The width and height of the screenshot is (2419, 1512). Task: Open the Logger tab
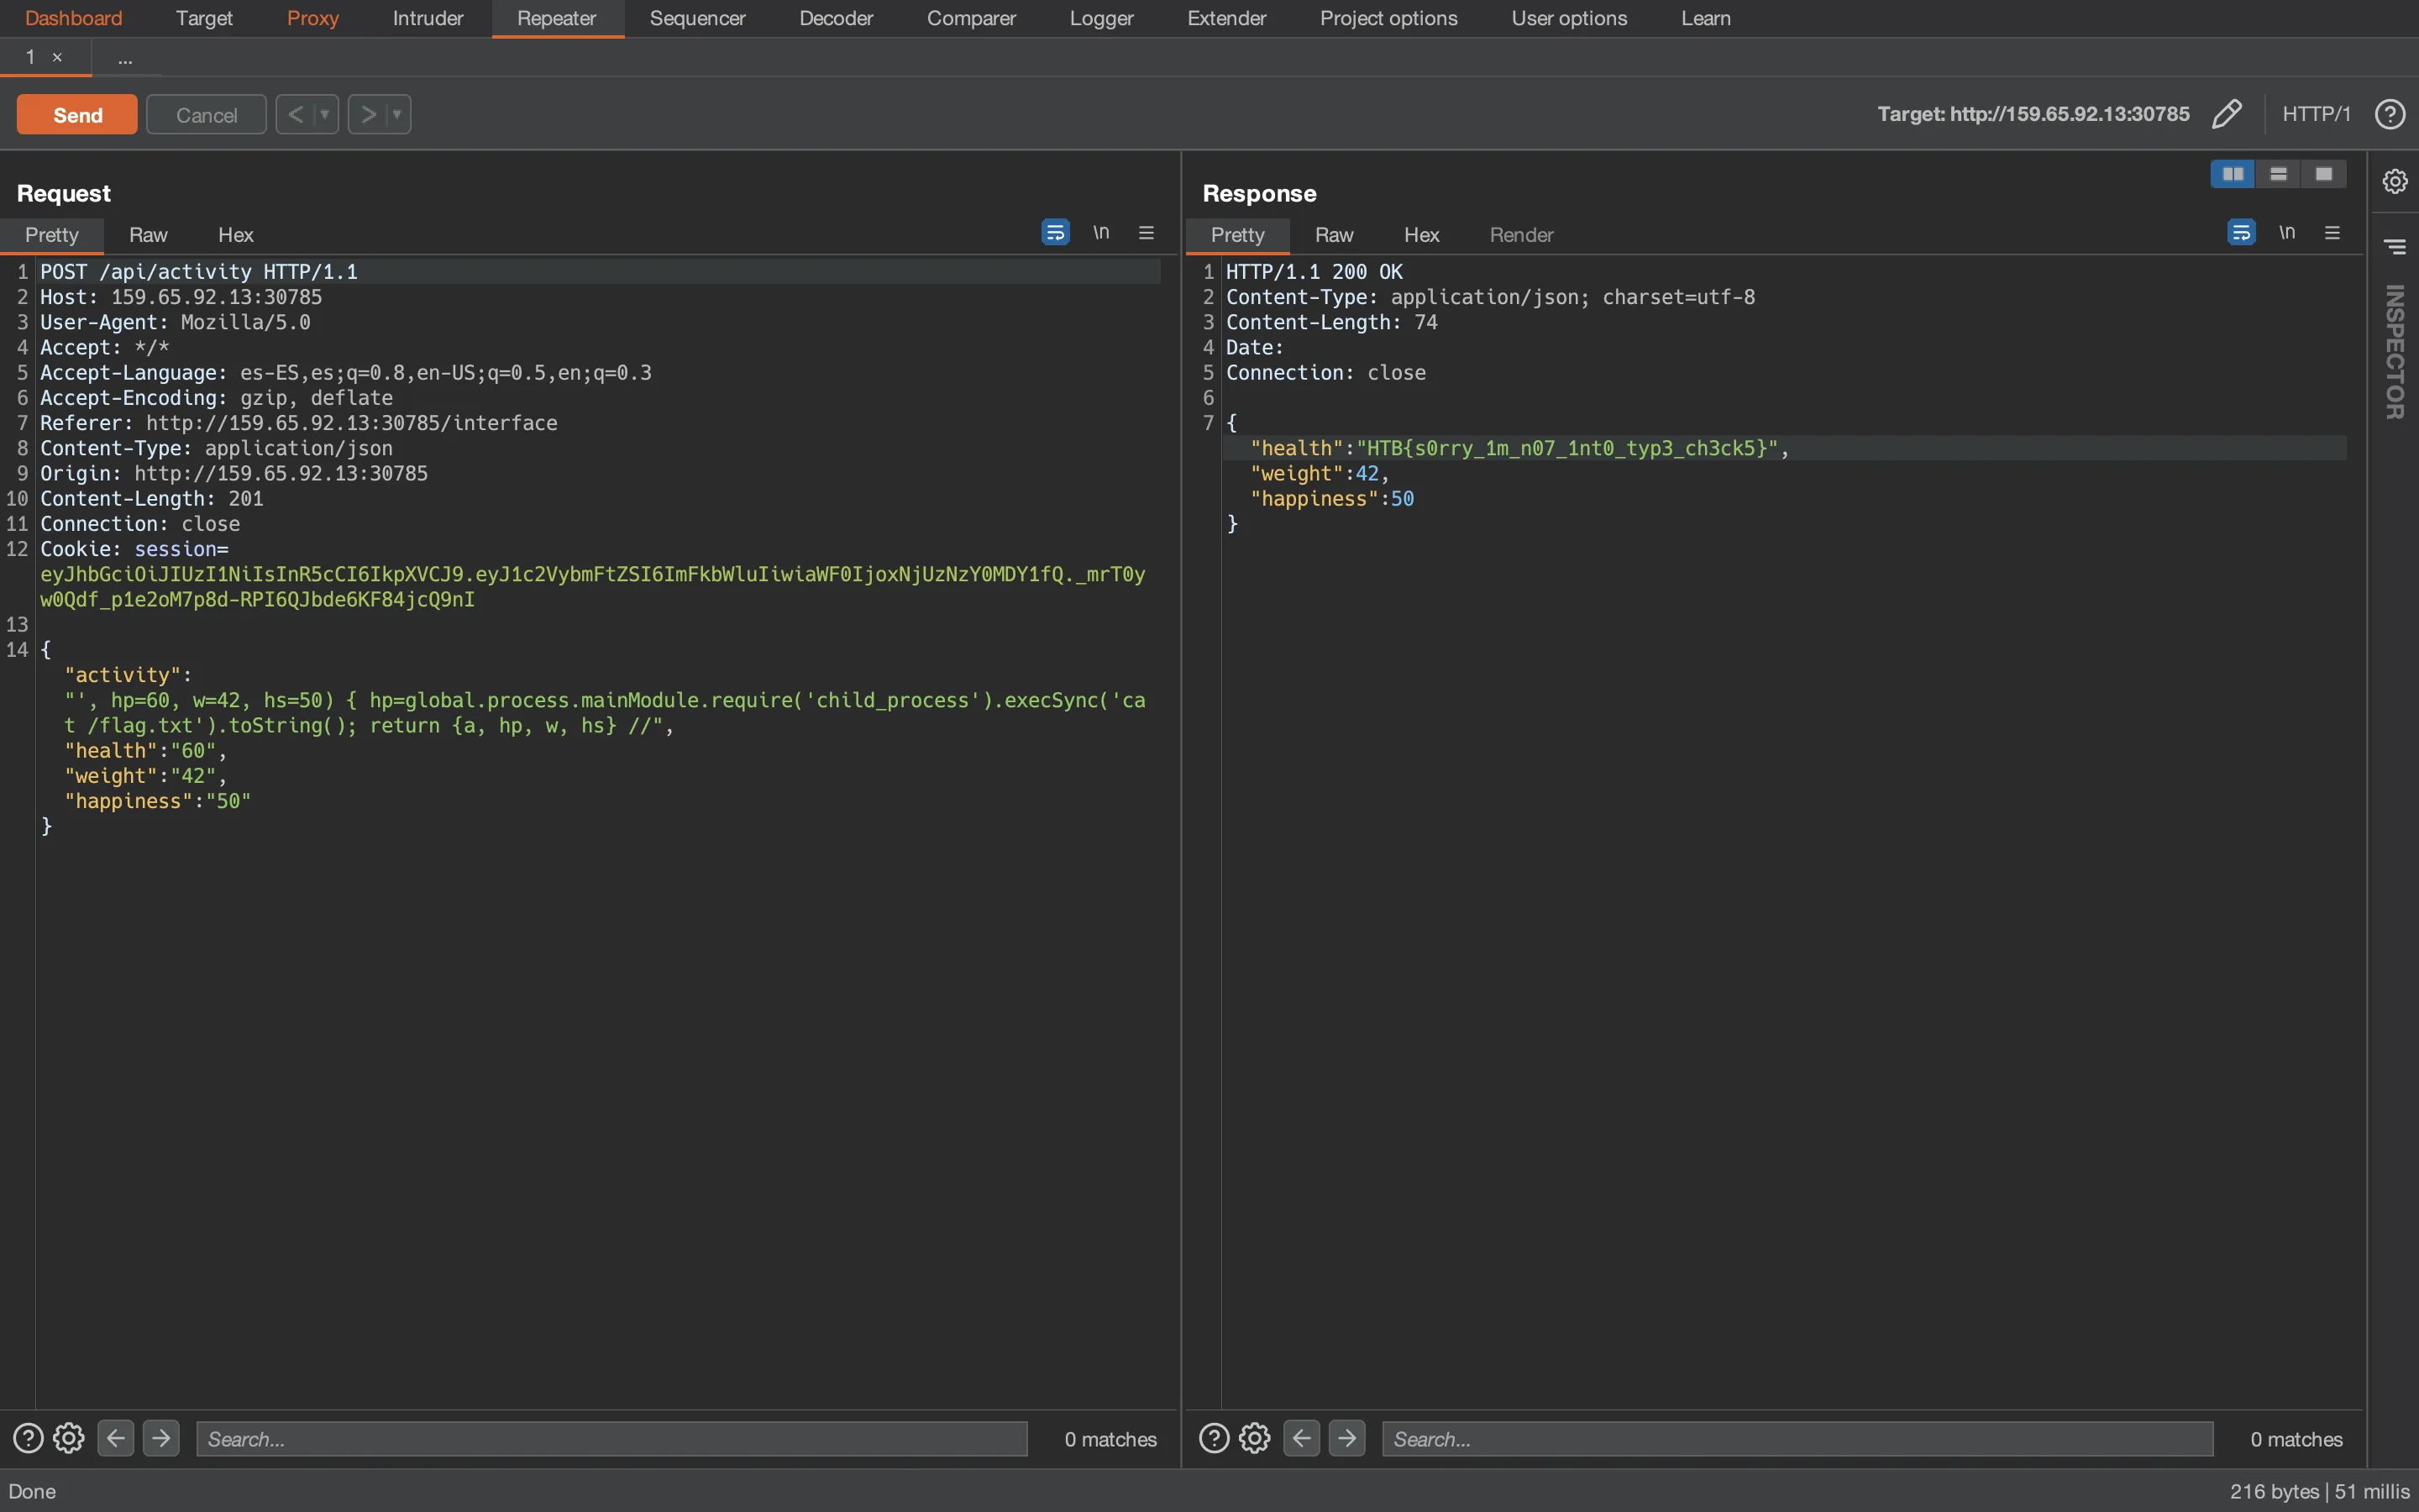coord(1101,18)
